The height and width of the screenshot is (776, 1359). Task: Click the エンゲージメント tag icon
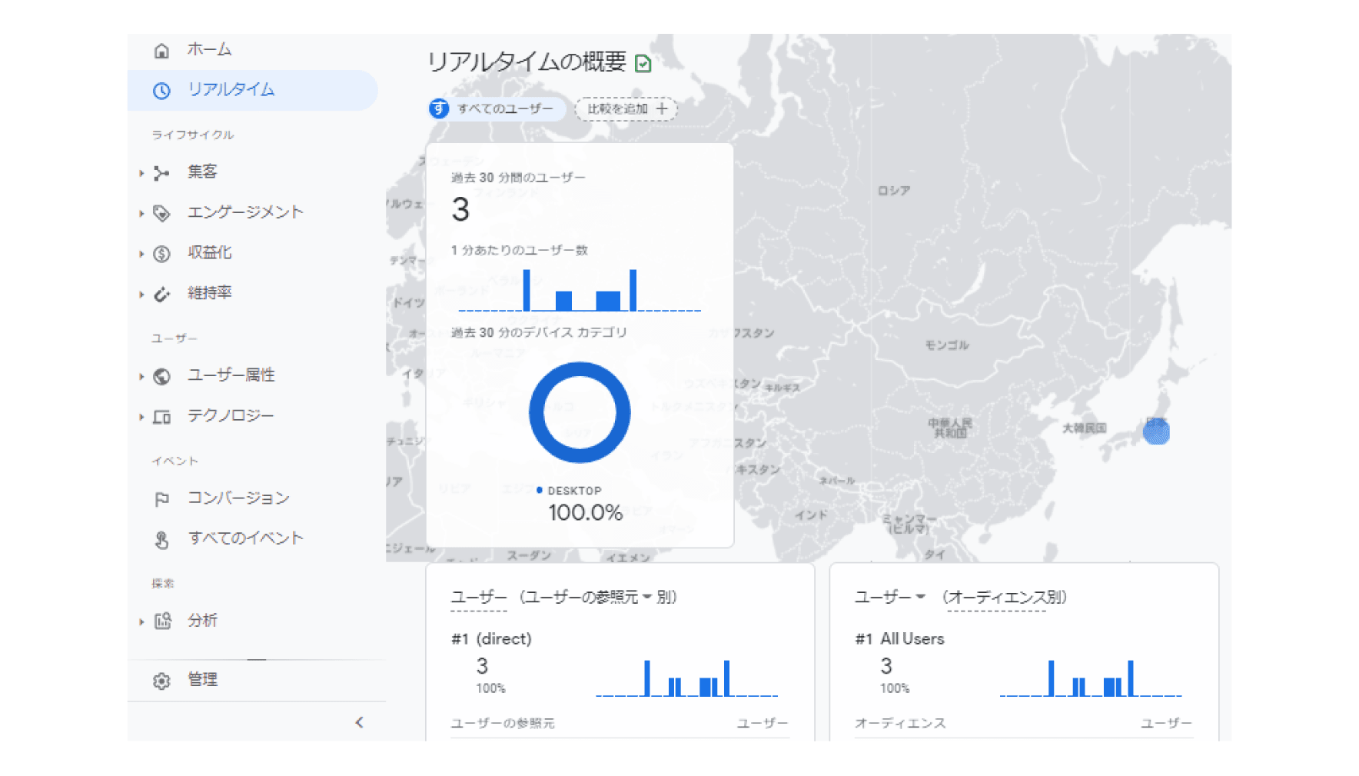[161, 213]
